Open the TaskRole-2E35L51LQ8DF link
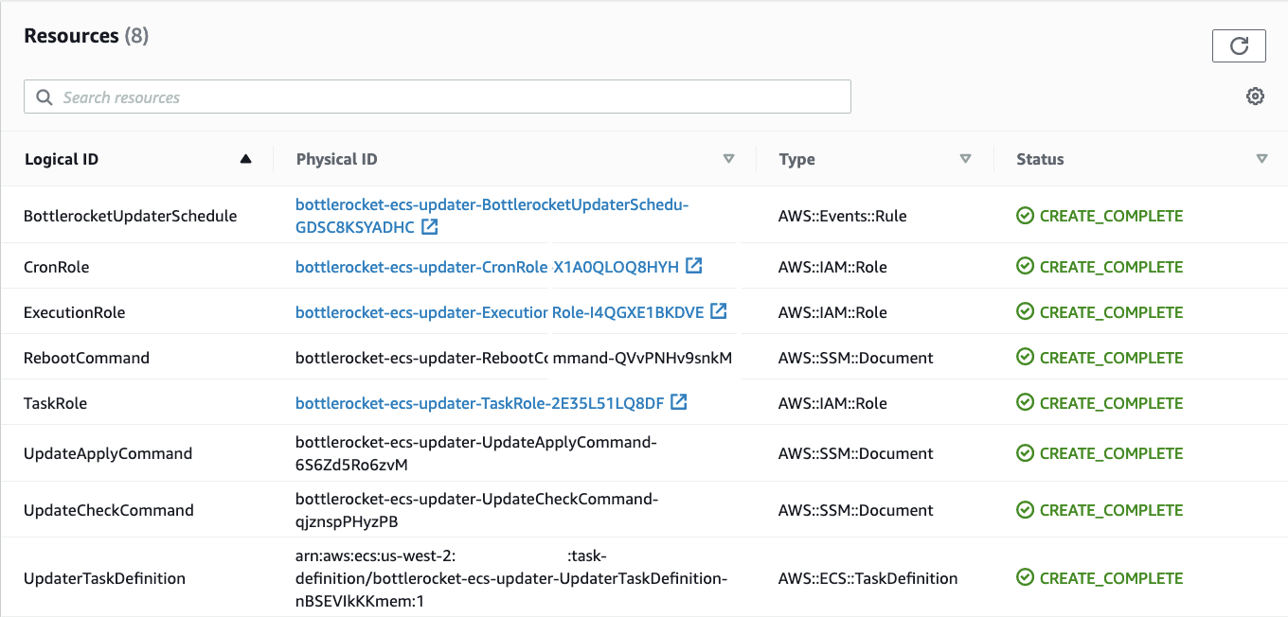The image size is (1288, 617). click(x=480, y=403)
